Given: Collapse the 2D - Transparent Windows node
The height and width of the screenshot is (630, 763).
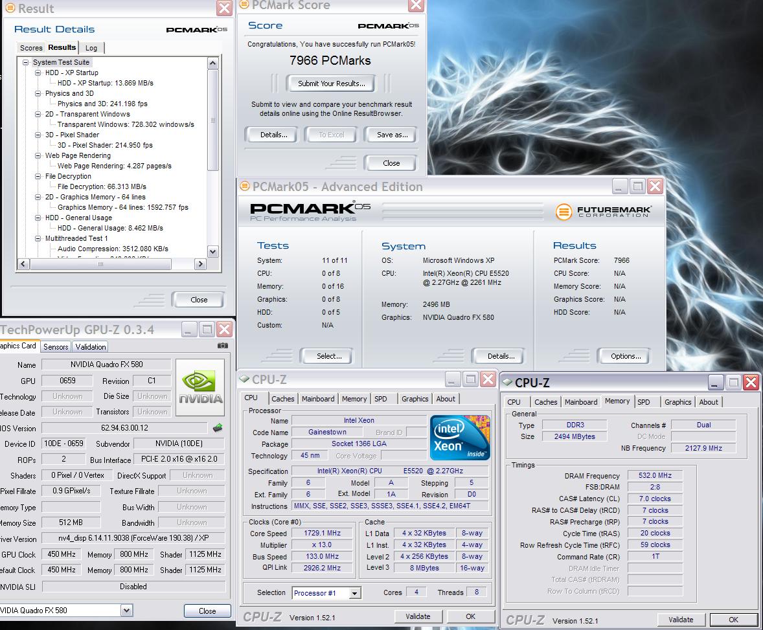Looking at the screenshot, I should [x=38, y=114].
